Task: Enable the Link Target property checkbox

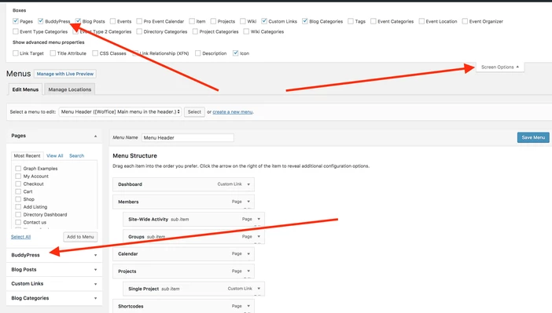Action: 16,53
